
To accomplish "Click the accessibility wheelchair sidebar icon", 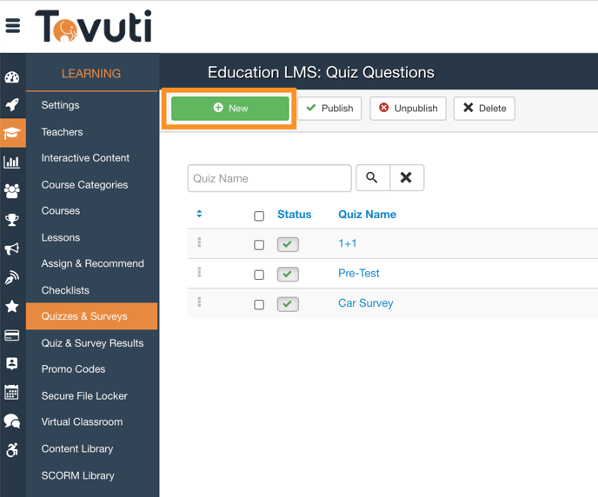I will point(12,450).
